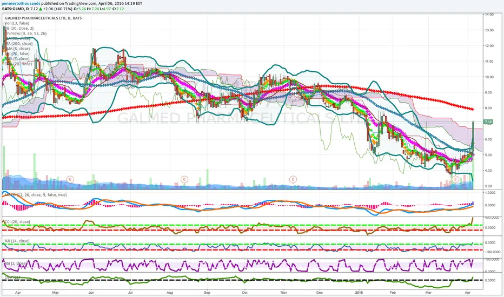Click the 9.00 price axis label
This screenshot has width=504, height=297.
point(489,92)
